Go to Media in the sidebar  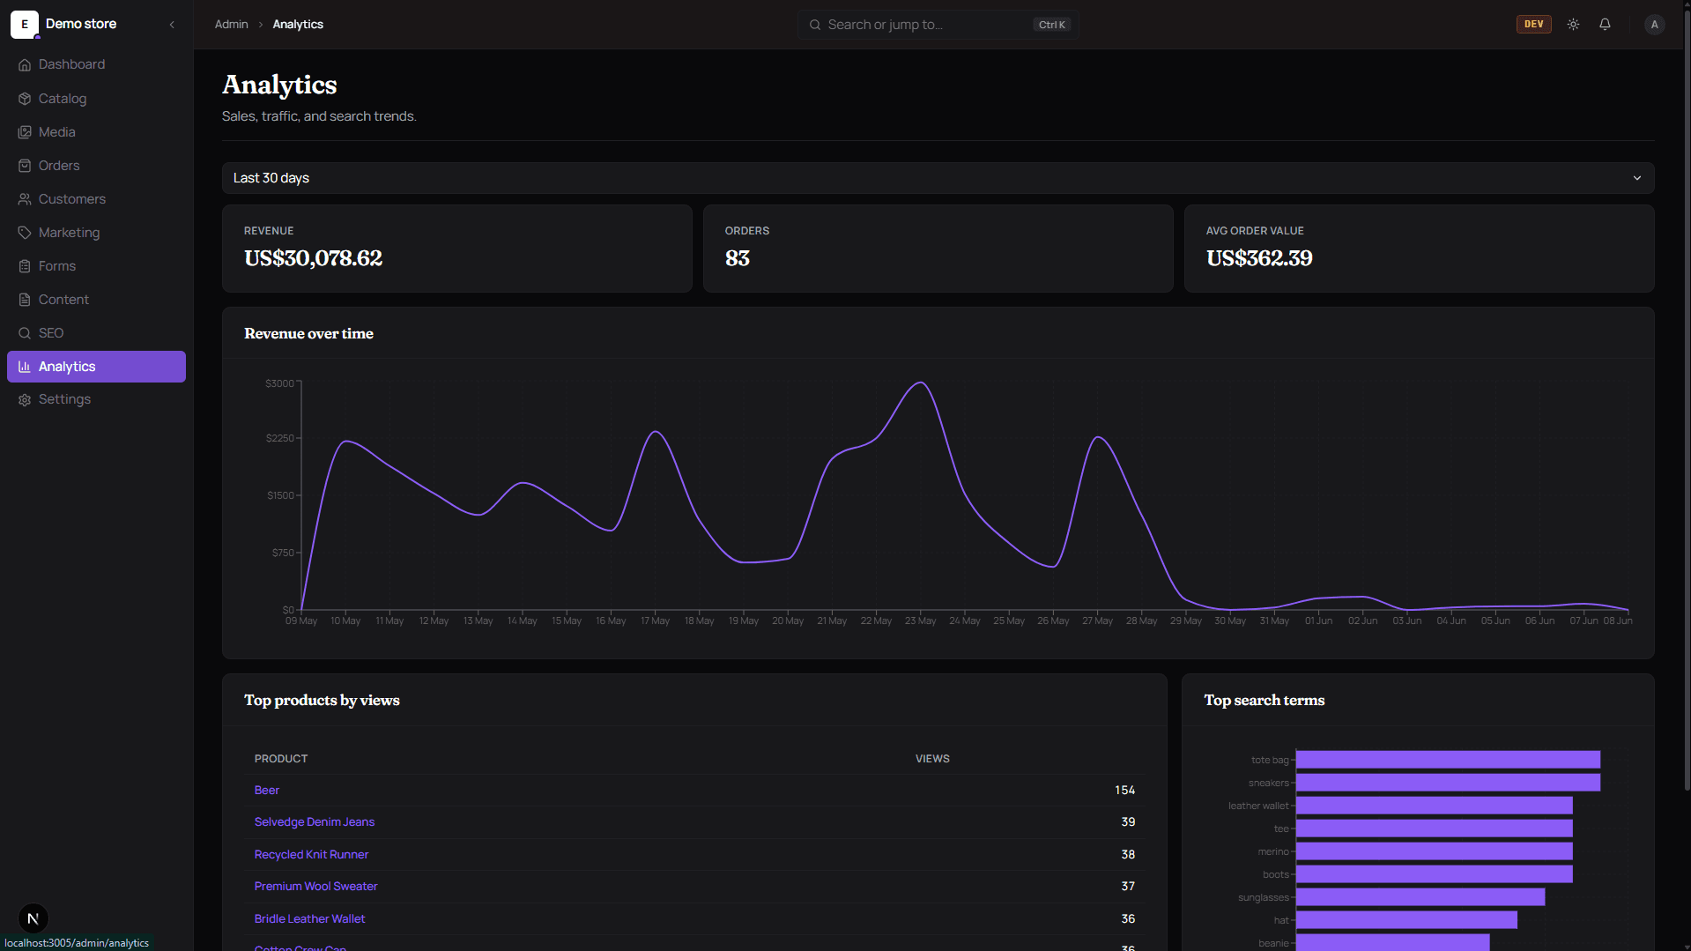pos(96,132)
